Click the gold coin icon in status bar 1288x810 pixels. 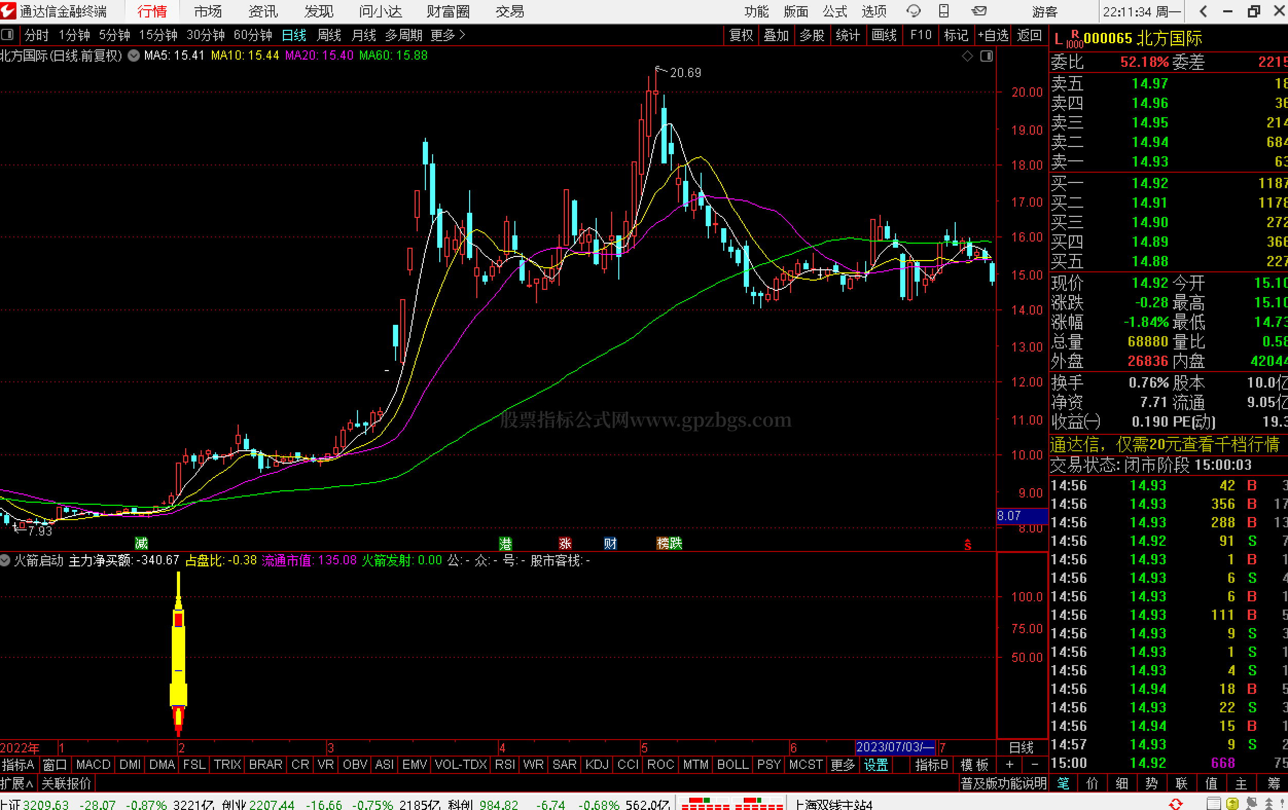click(1232, 804)
